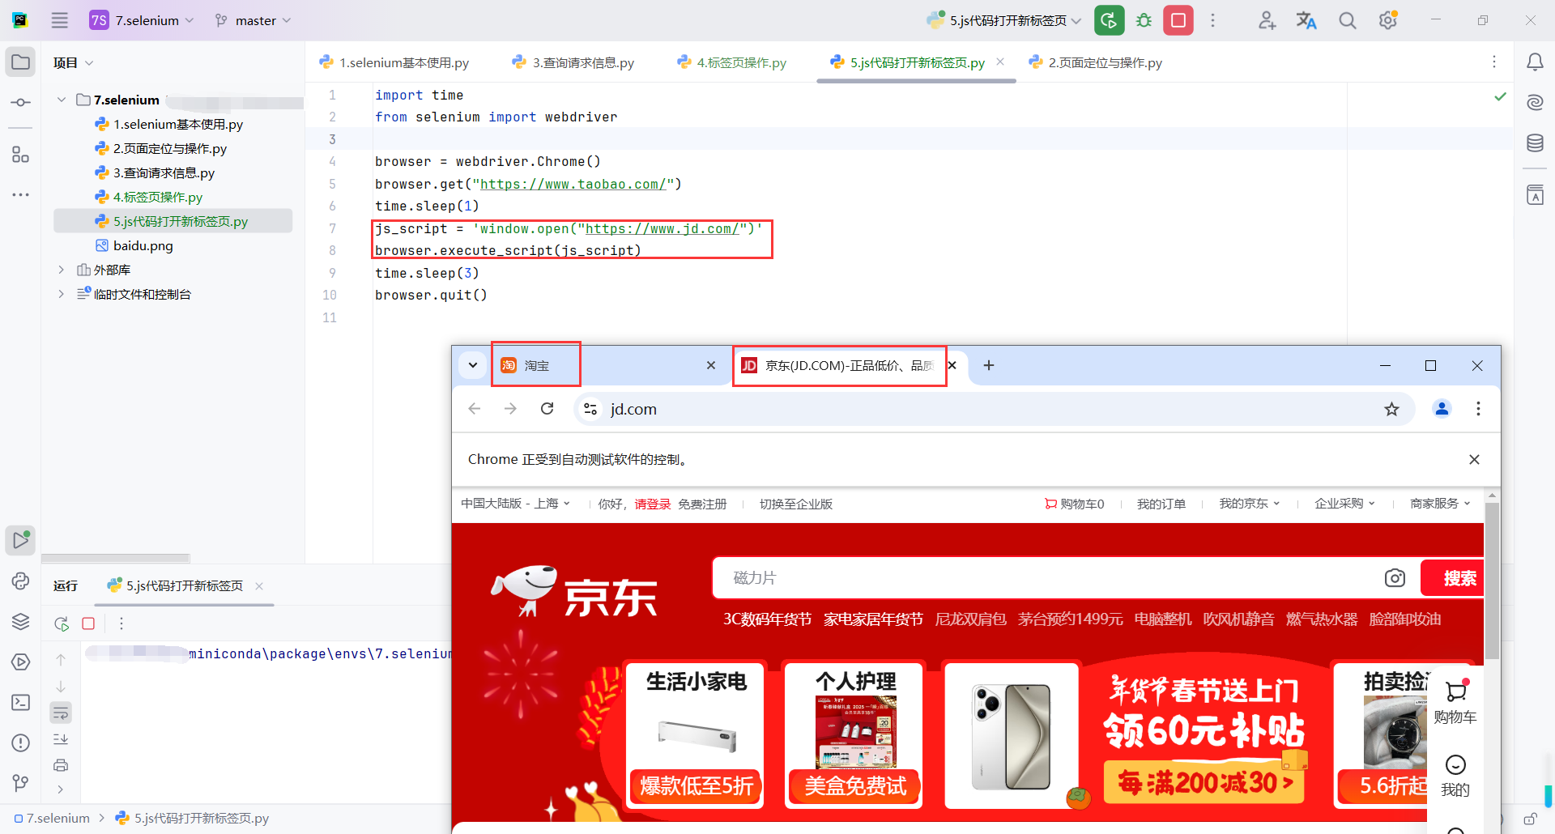1555x834 pixels.
Task: Open the Terminal tool window
Action: click(x=20, y=702)
